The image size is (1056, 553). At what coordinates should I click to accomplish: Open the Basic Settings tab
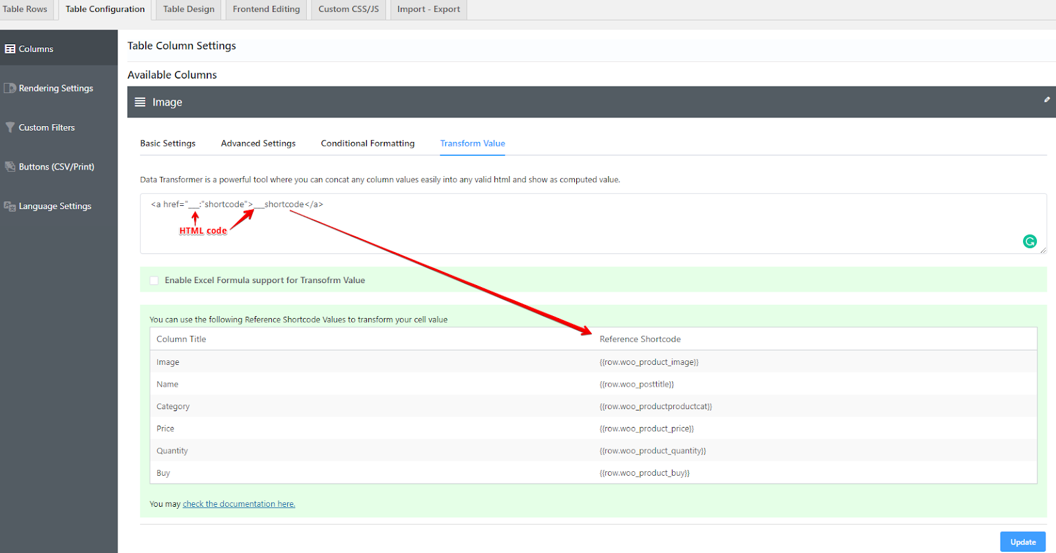168,143
